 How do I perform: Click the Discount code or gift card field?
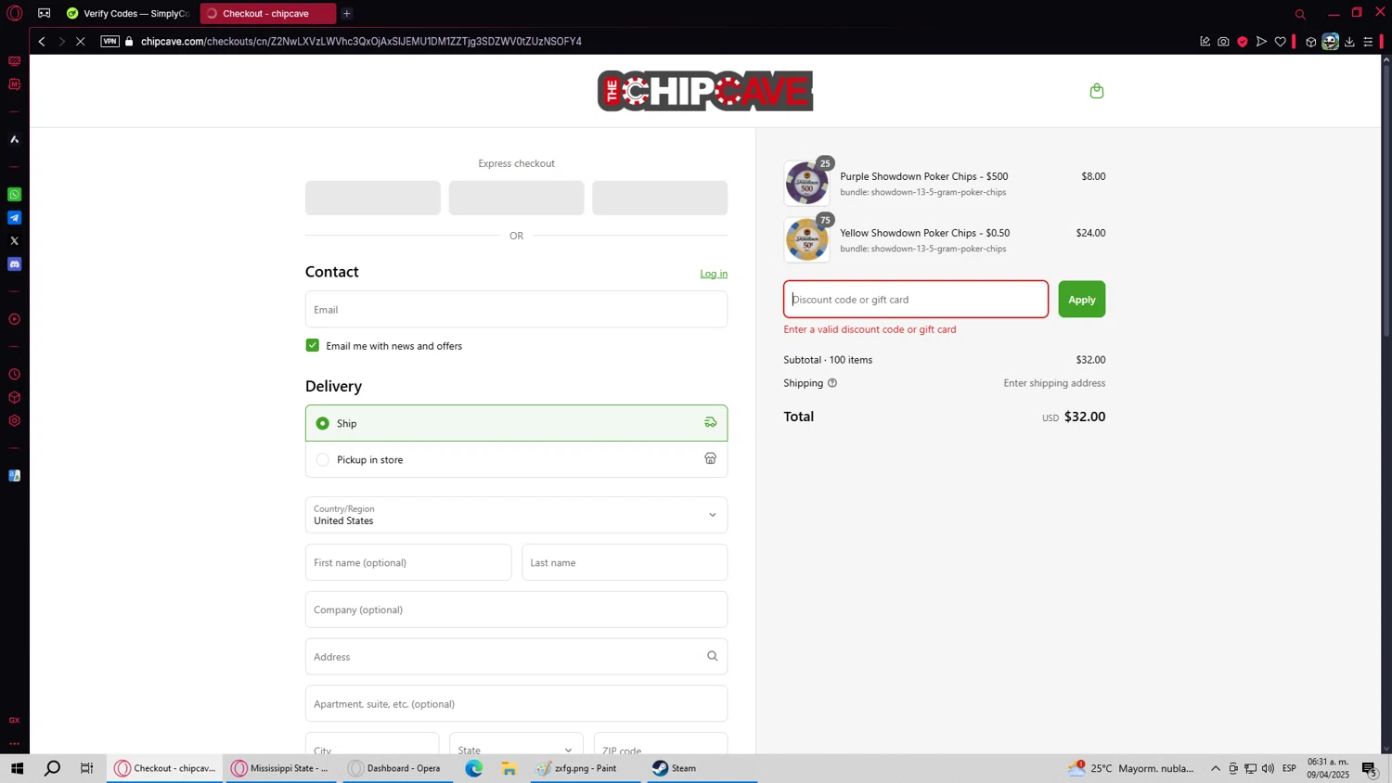point(916,300)
